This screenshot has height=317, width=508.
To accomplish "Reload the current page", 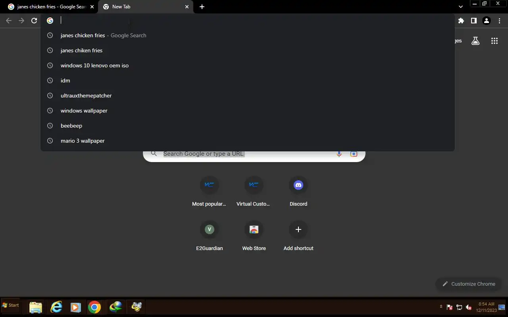I will (x=34, y=21).
